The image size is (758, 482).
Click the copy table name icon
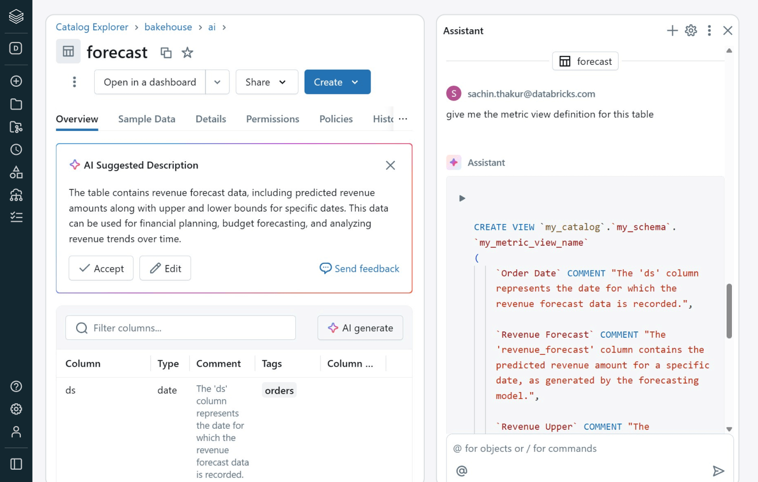[166, 53]
